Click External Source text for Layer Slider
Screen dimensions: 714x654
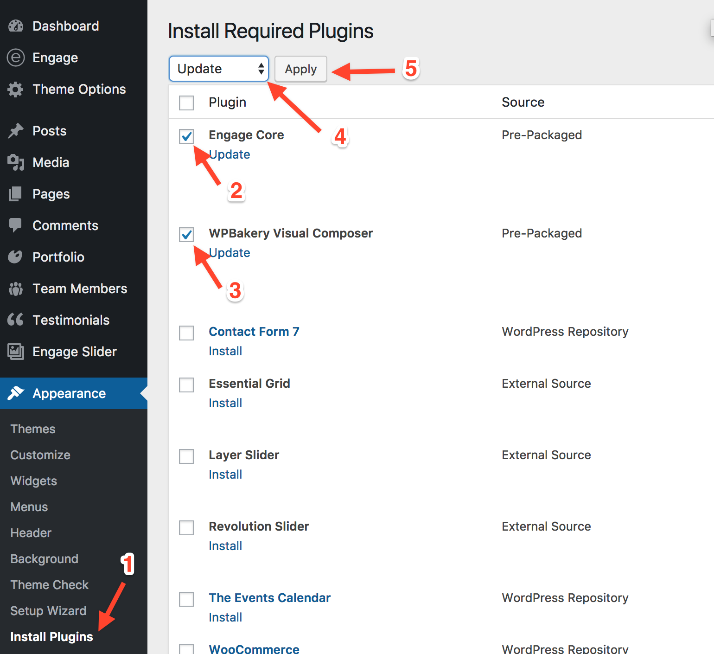click(546, 455)
